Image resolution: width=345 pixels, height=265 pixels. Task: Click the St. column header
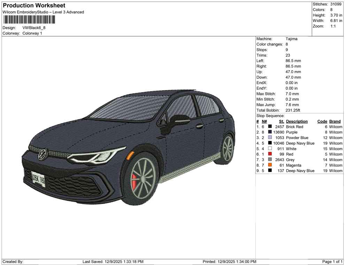[x=282, y=121]
